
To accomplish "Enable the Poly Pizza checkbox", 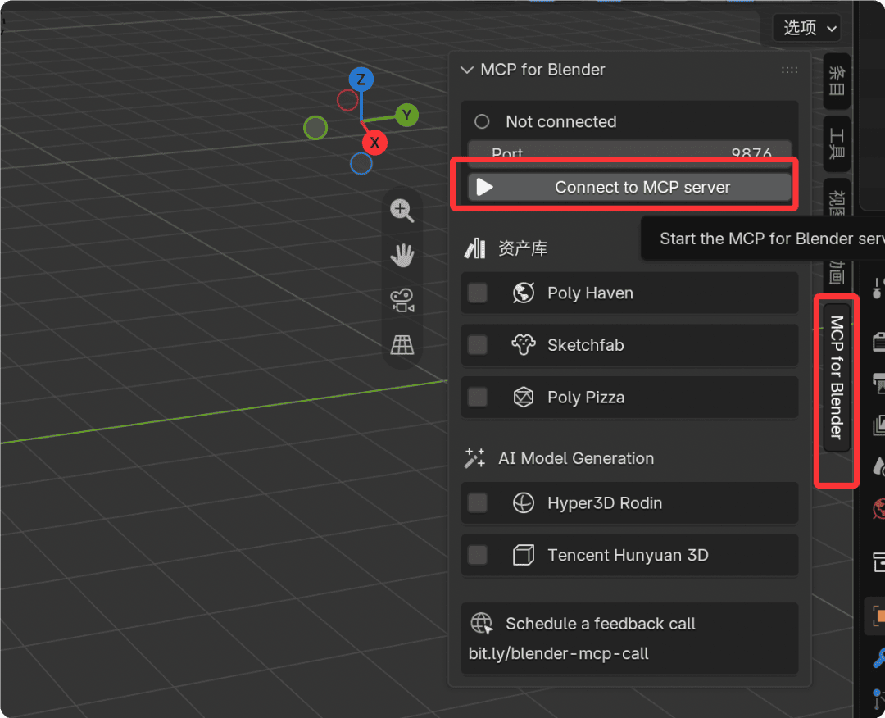I will (478, 397).
